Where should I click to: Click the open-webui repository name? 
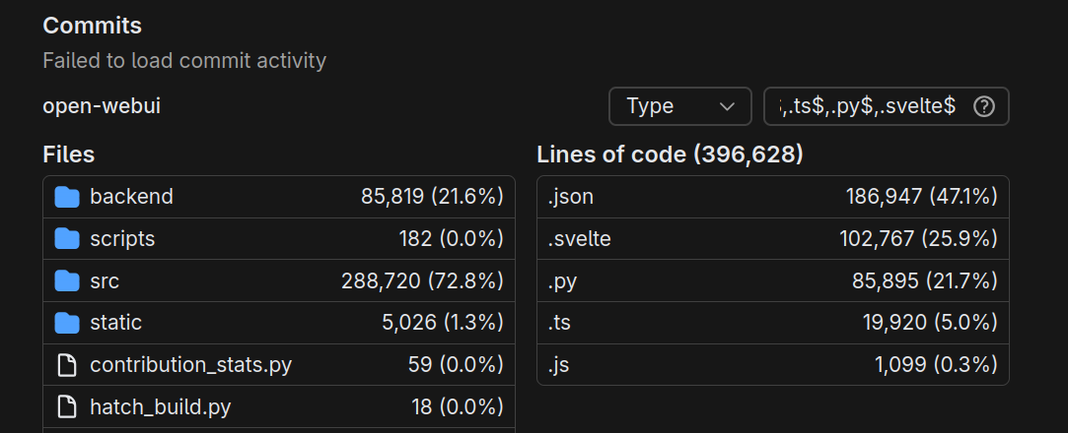coord(102,106)
